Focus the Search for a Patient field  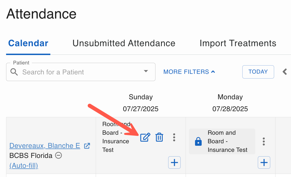pos(81,72)
